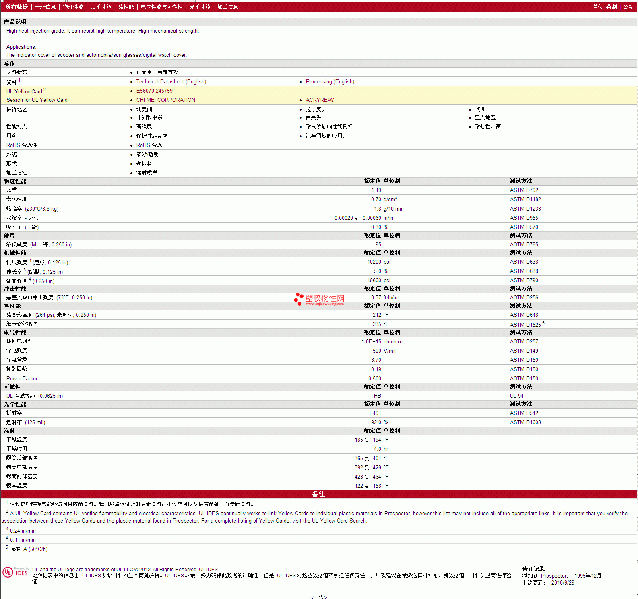Click ASTM D570 test method text
The image size is (638, 599).
click(x=524, y=227)
